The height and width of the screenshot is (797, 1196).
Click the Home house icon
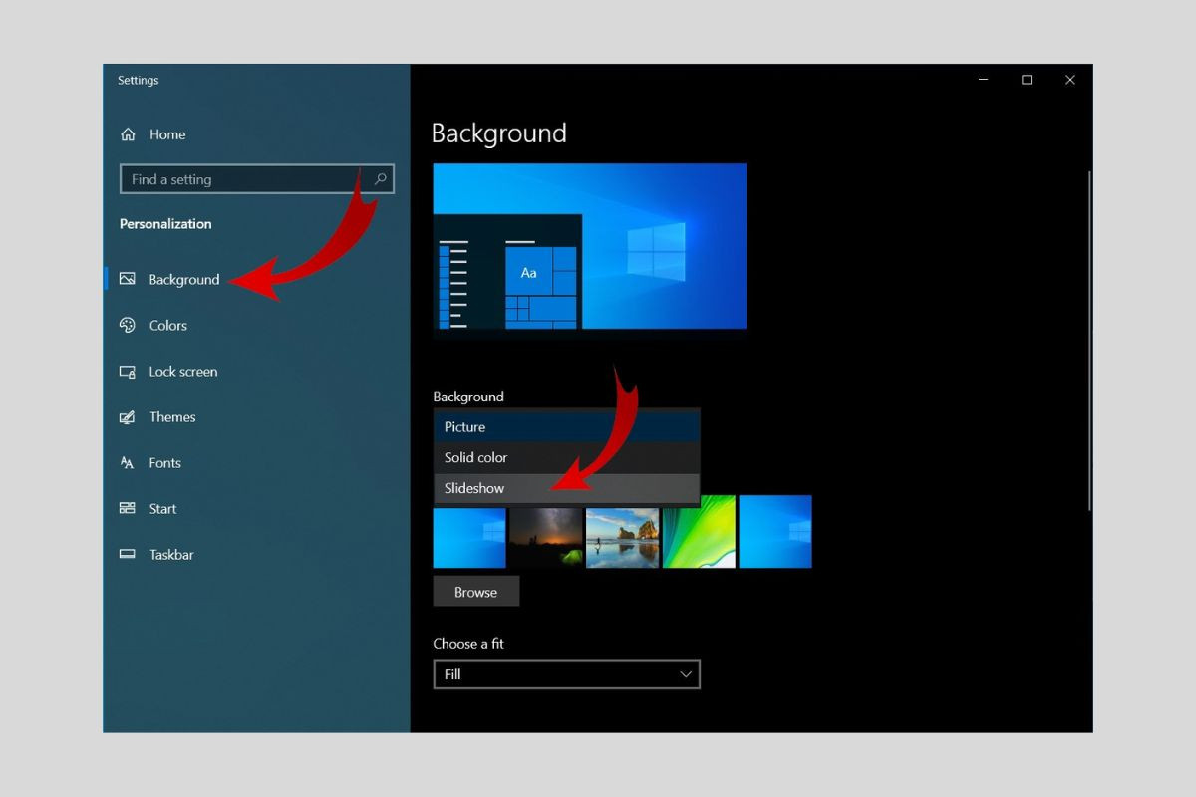pyautogui.click(x=128, y=134)
